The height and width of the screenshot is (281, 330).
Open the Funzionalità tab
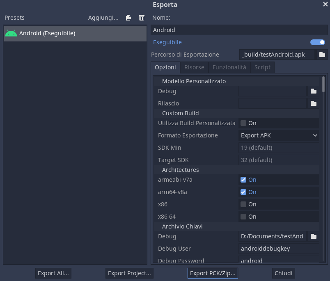point(229,67)
